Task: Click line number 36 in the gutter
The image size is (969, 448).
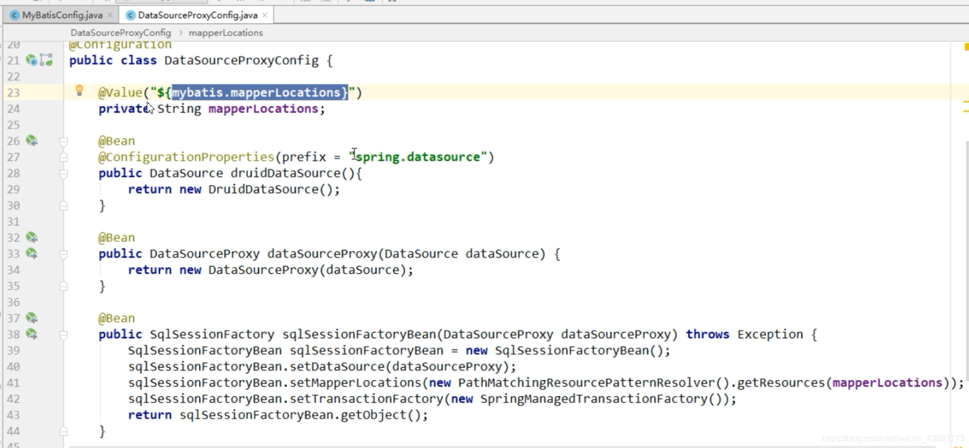Action: click(14, 302)
